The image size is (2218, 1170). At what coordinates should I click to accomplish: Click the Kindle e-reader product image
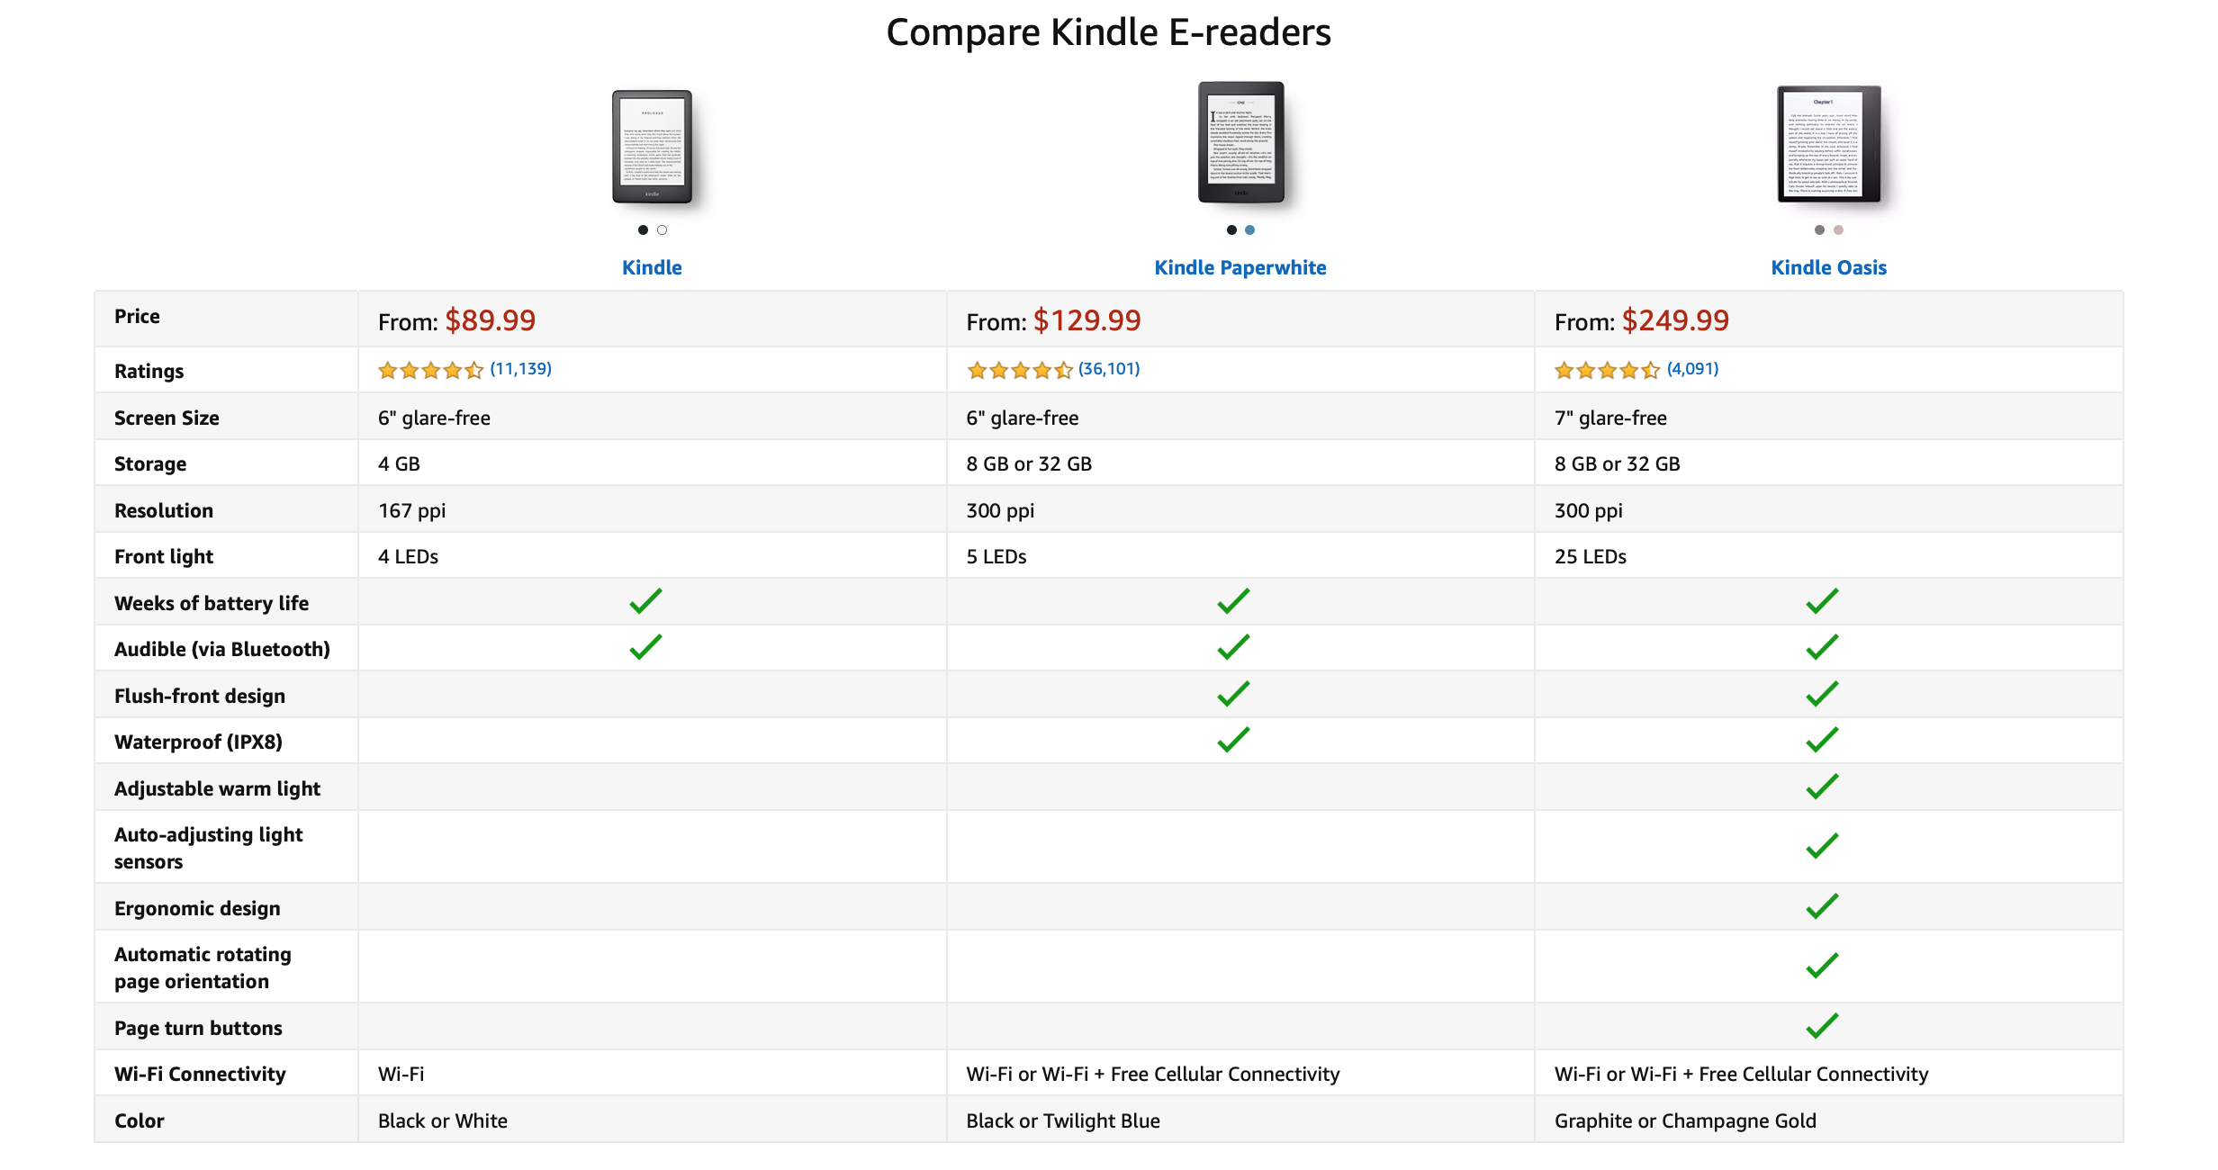coord(652,146)
